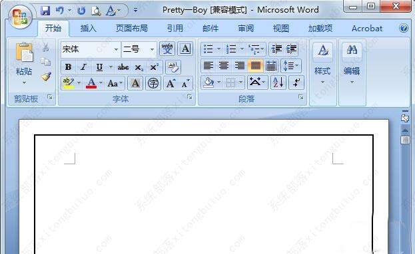Insert enclosed character (字)
Viewport: 415px width, 254px height.
(153, 84)
